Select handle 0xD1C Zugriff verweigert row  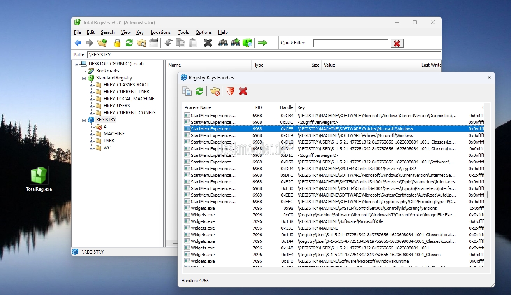[x=333, y=155]
